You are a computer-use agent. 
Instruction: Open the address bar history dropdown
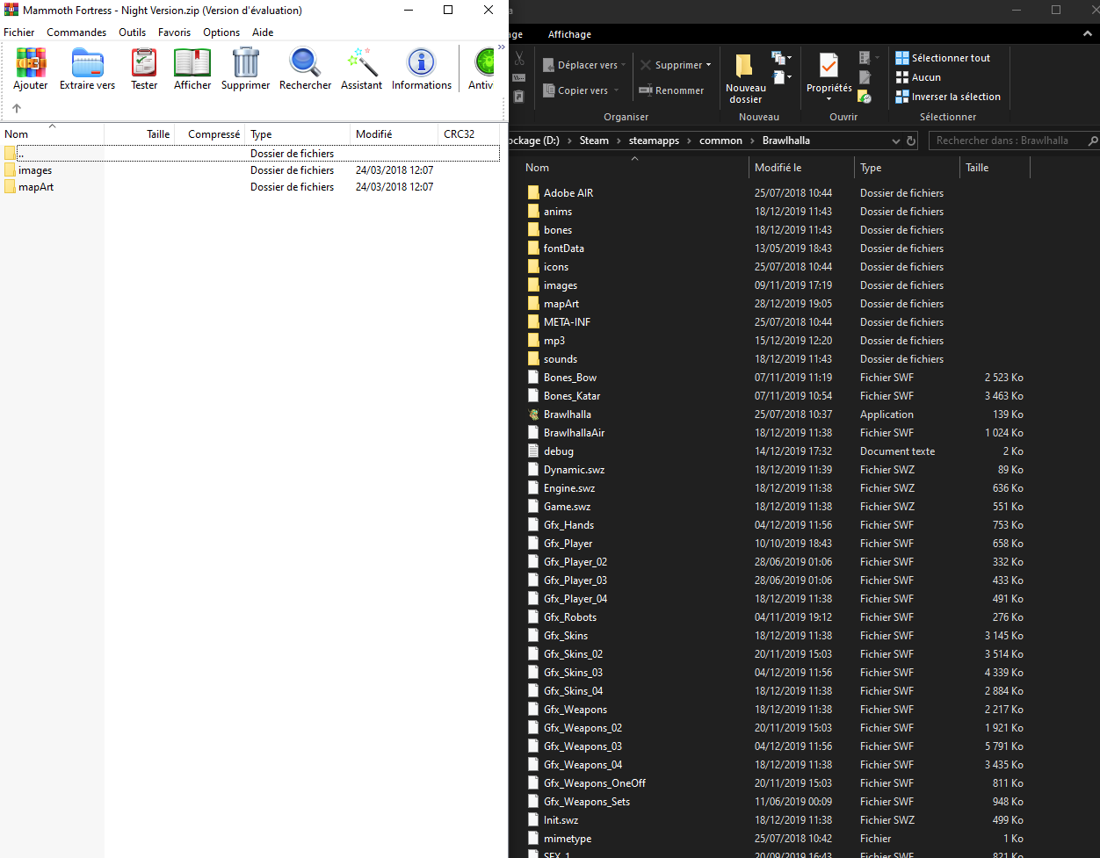895,141
